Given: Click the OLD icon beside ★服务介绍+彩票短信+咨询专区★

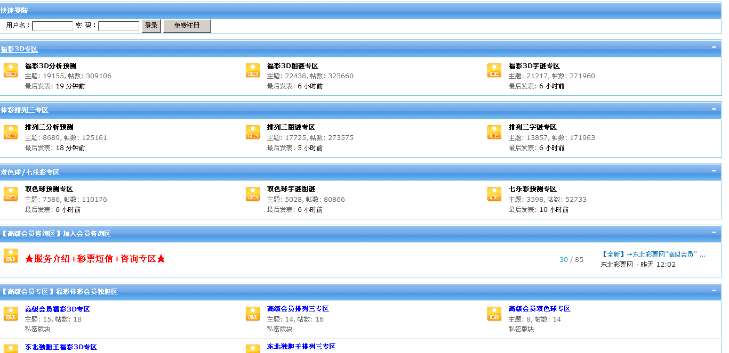Looking at the screenshot, I should (11, 256).
